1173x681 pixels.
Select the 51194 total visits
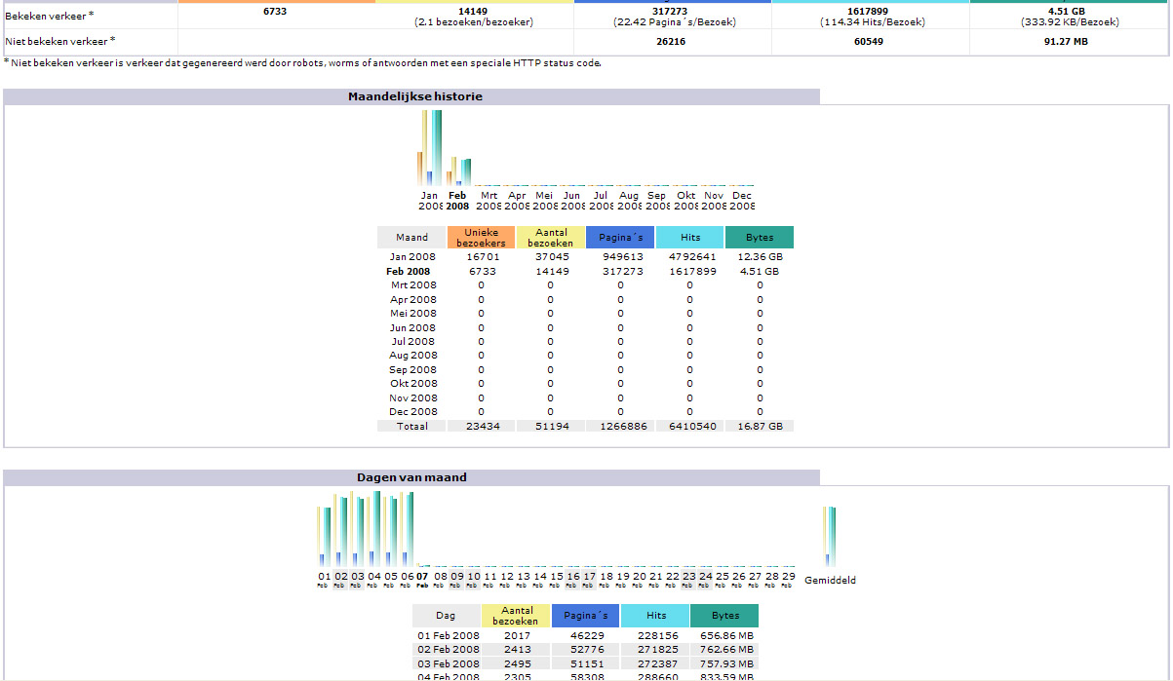coord(551,426)
